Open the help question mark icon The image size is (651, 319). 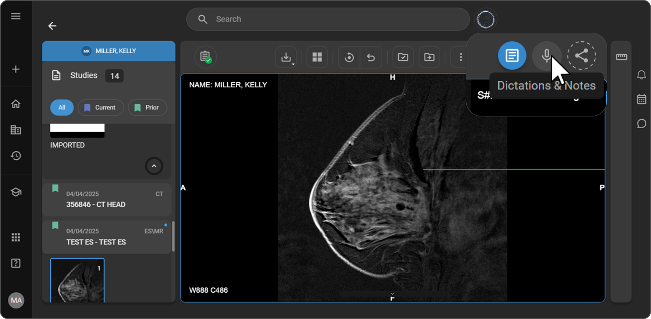16,263
